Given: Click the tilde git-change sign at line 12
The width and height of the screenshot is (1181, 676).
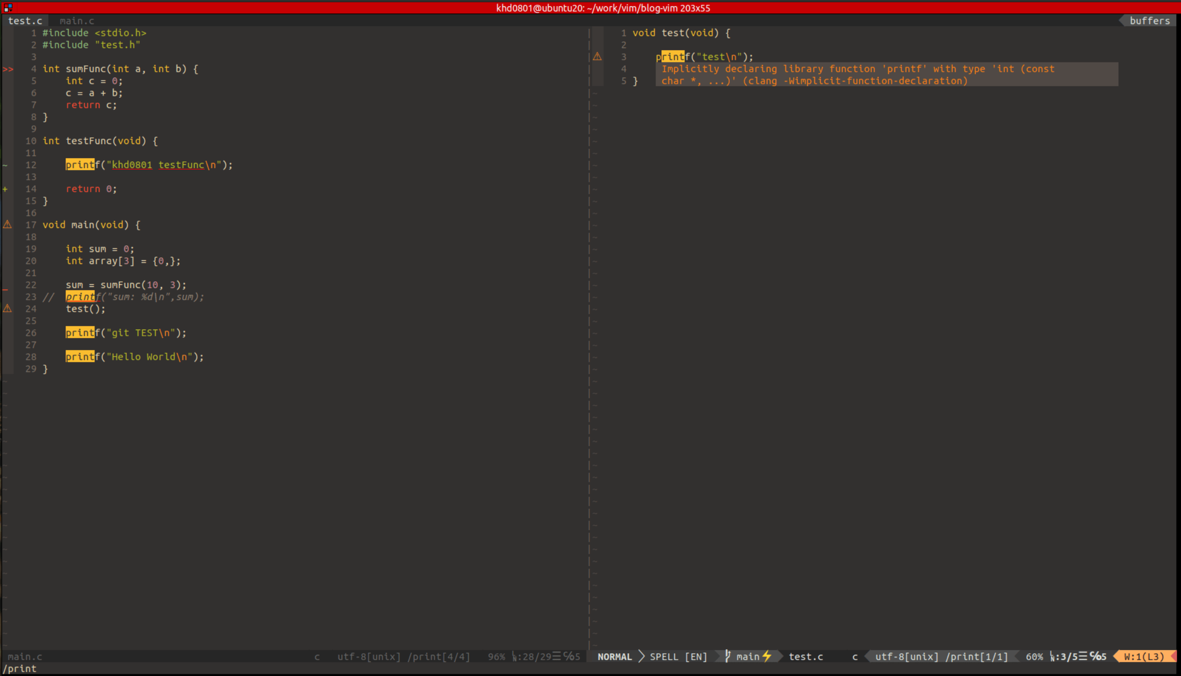Looking at the screenshot, I should click(5, 165).
